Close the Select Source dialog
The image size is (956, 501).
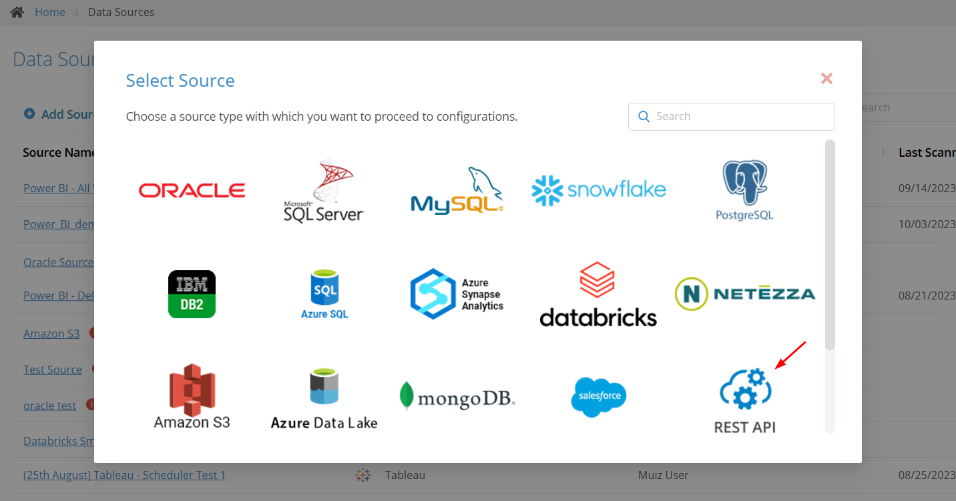pyautogui.click(x=826, y=79)
